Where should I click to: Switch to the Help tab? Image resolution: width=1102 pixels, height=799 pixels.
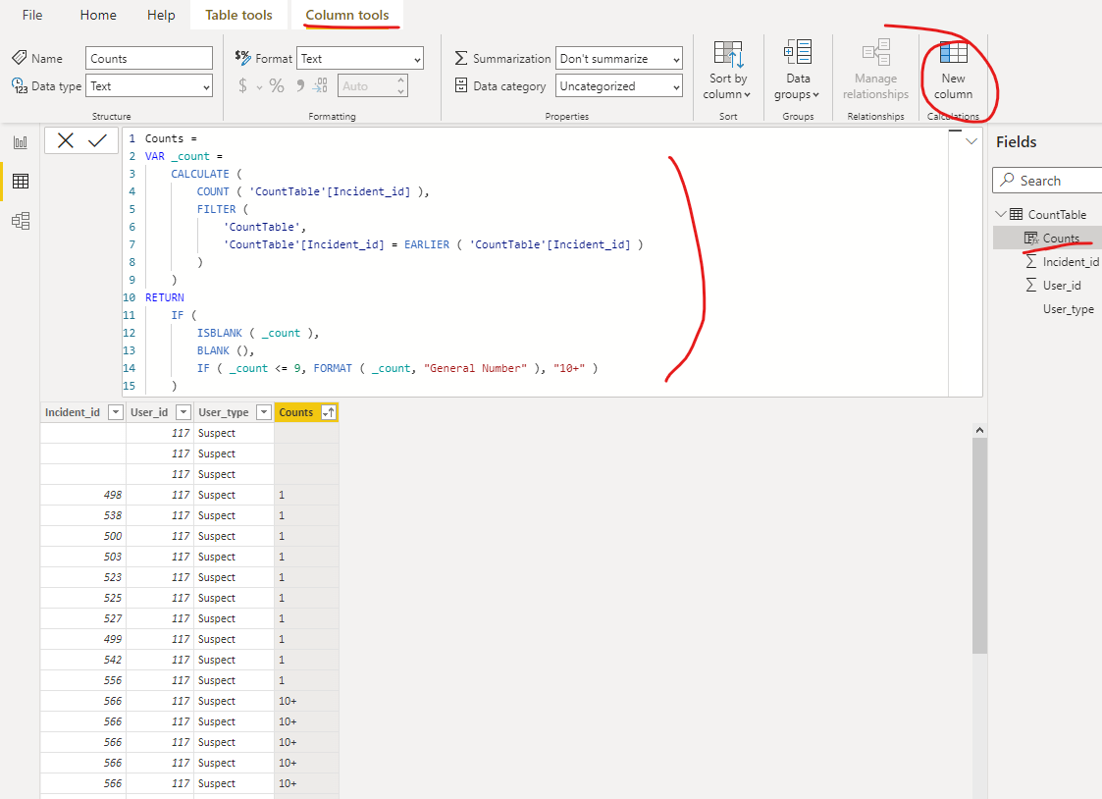(161, 15)
